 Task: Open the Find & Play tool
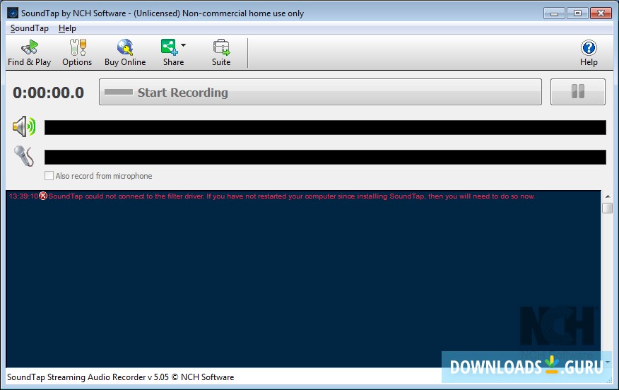coord(29,53)
